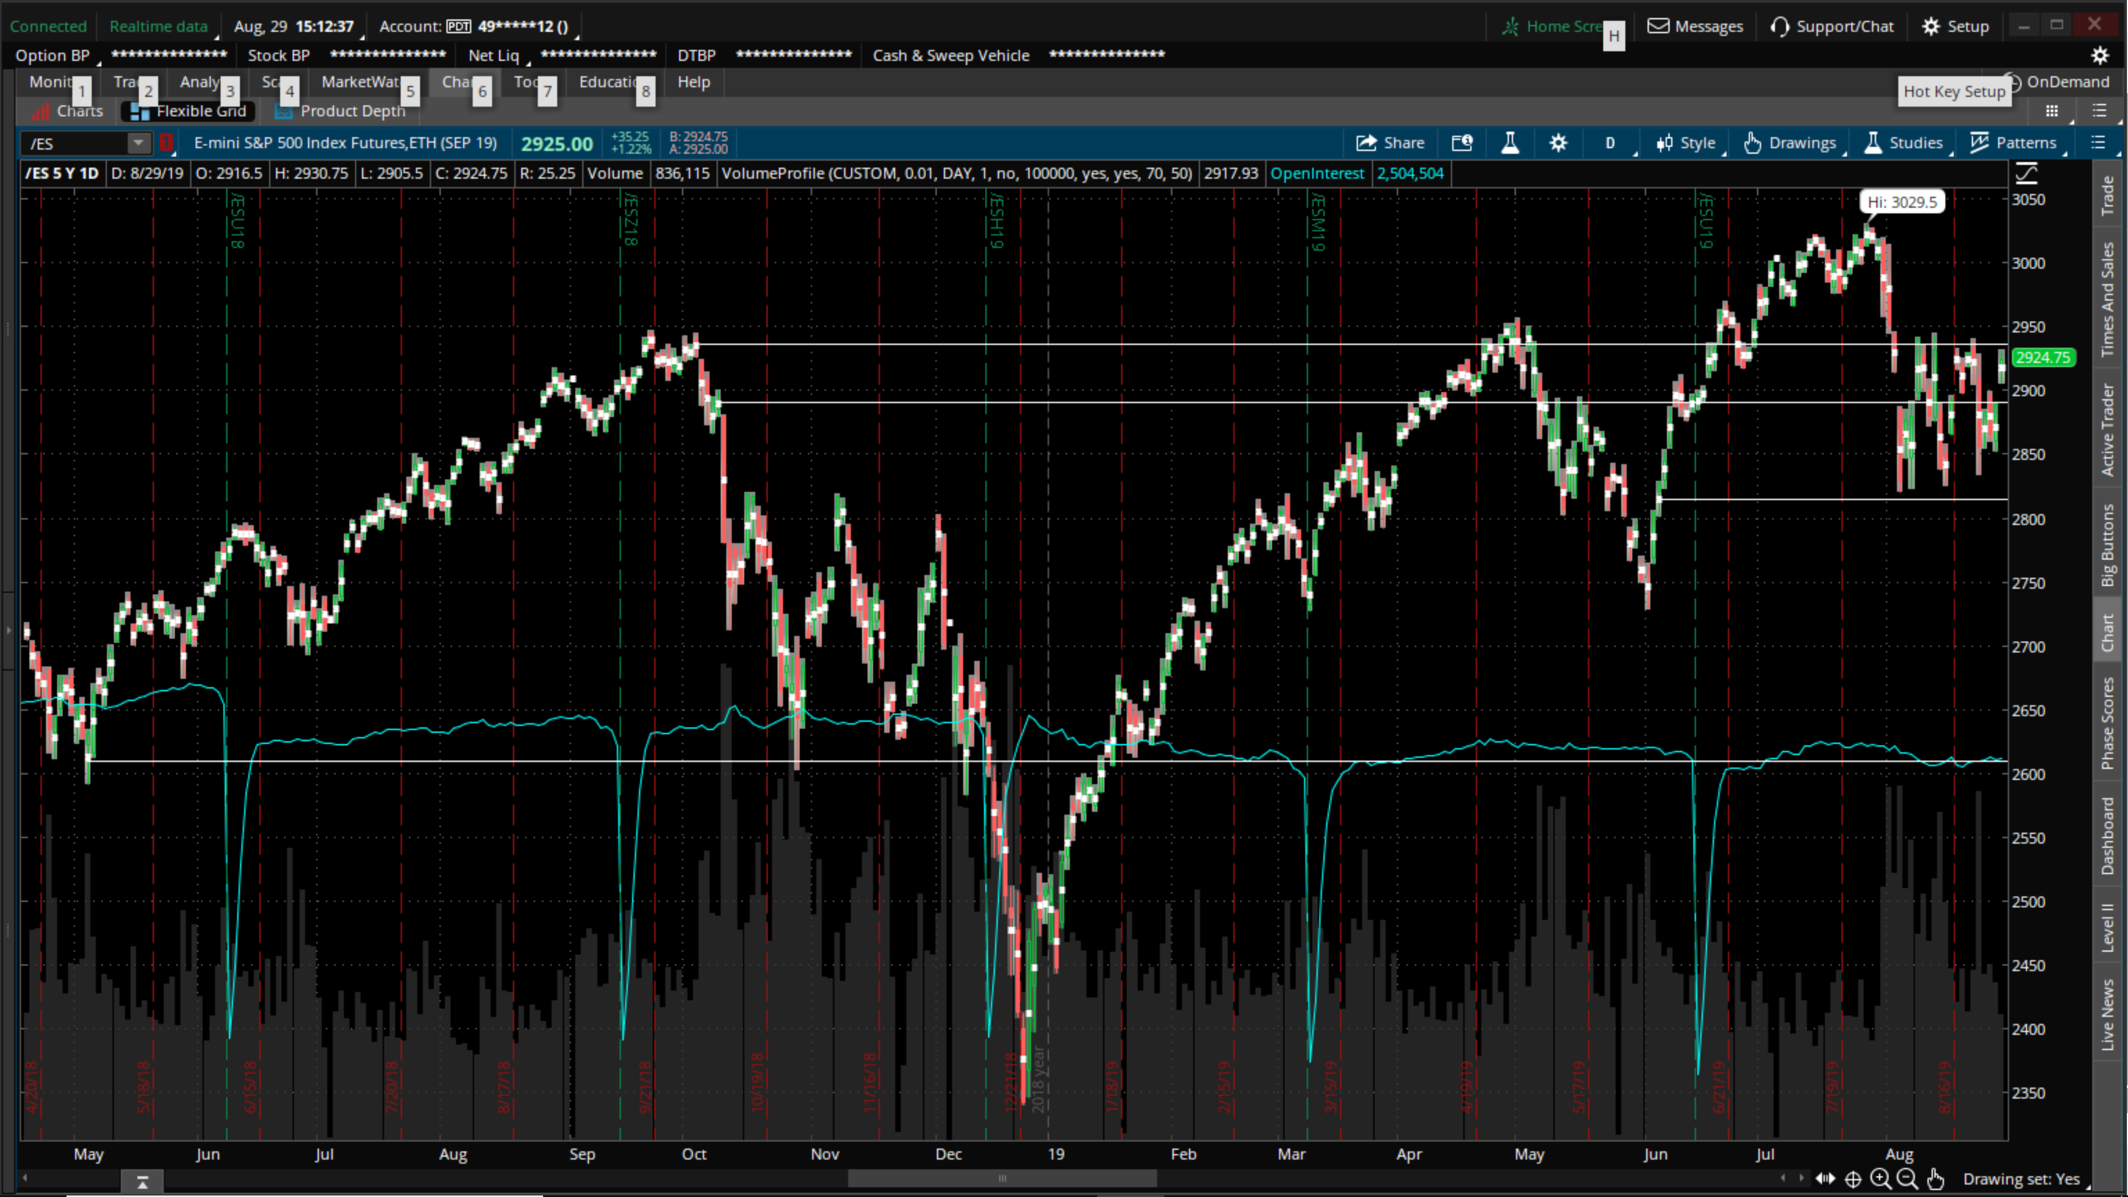Open symbol info icon beside Share
Screen dimensions: 2128x1197
coord(1462,143)
